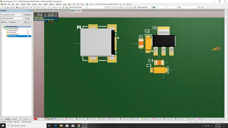Image resolution: width=228 pixels, height=128 pixels.
Task: Open Microsoft Edge from the taskbar
Action: tap(55, 126)
